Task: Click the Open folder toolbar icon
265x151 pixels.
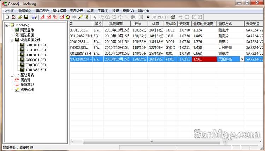Action: (20, 17)
